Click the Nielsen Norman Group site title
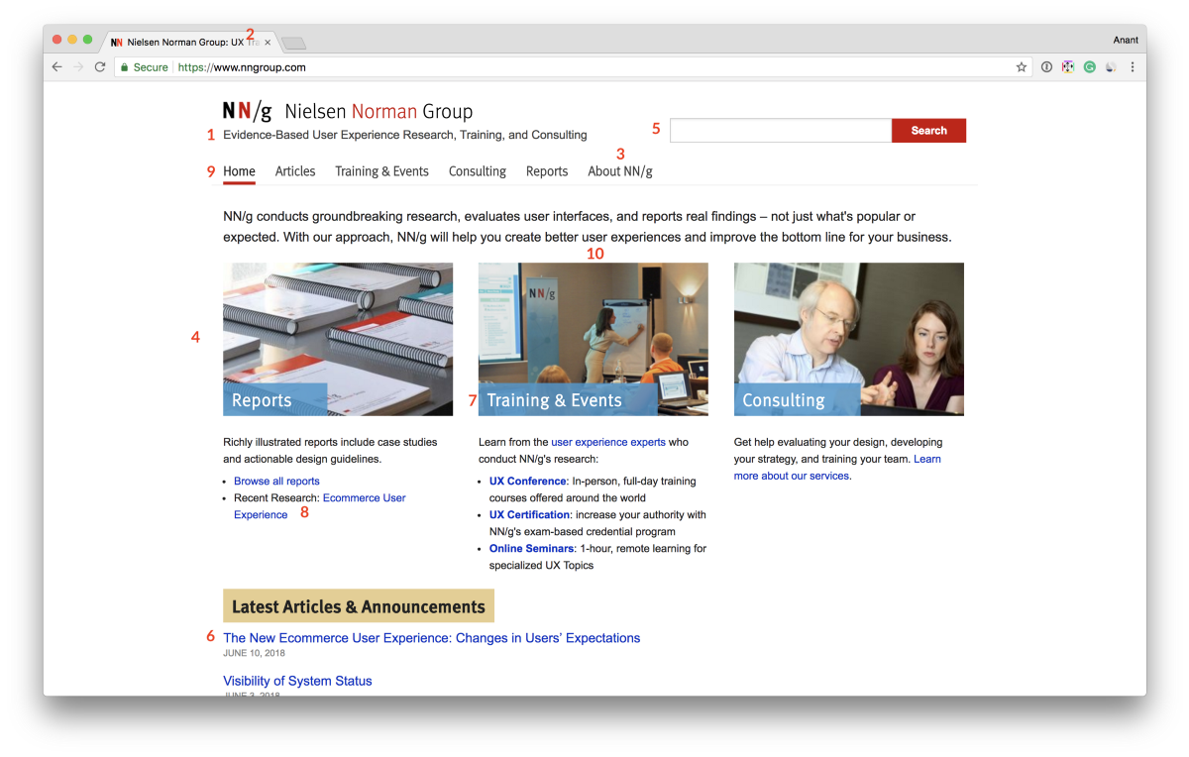 378,111
